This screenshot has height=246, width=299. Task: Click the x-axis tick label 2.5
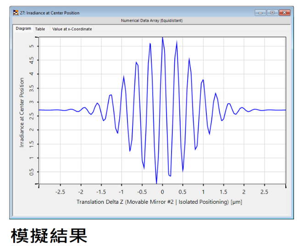click(x=265, y=192)
